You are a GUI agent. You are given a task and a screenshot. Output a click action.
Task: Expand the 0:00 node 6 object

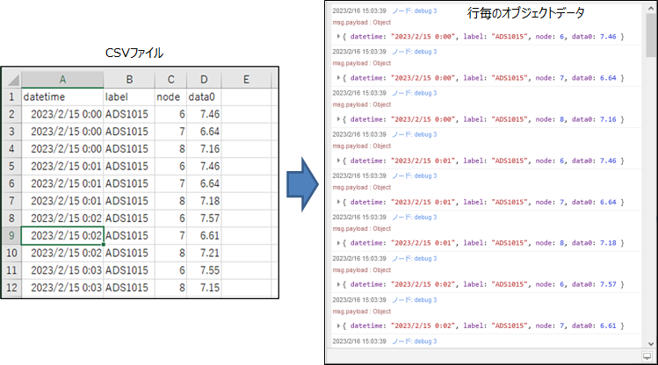(340, 36)
